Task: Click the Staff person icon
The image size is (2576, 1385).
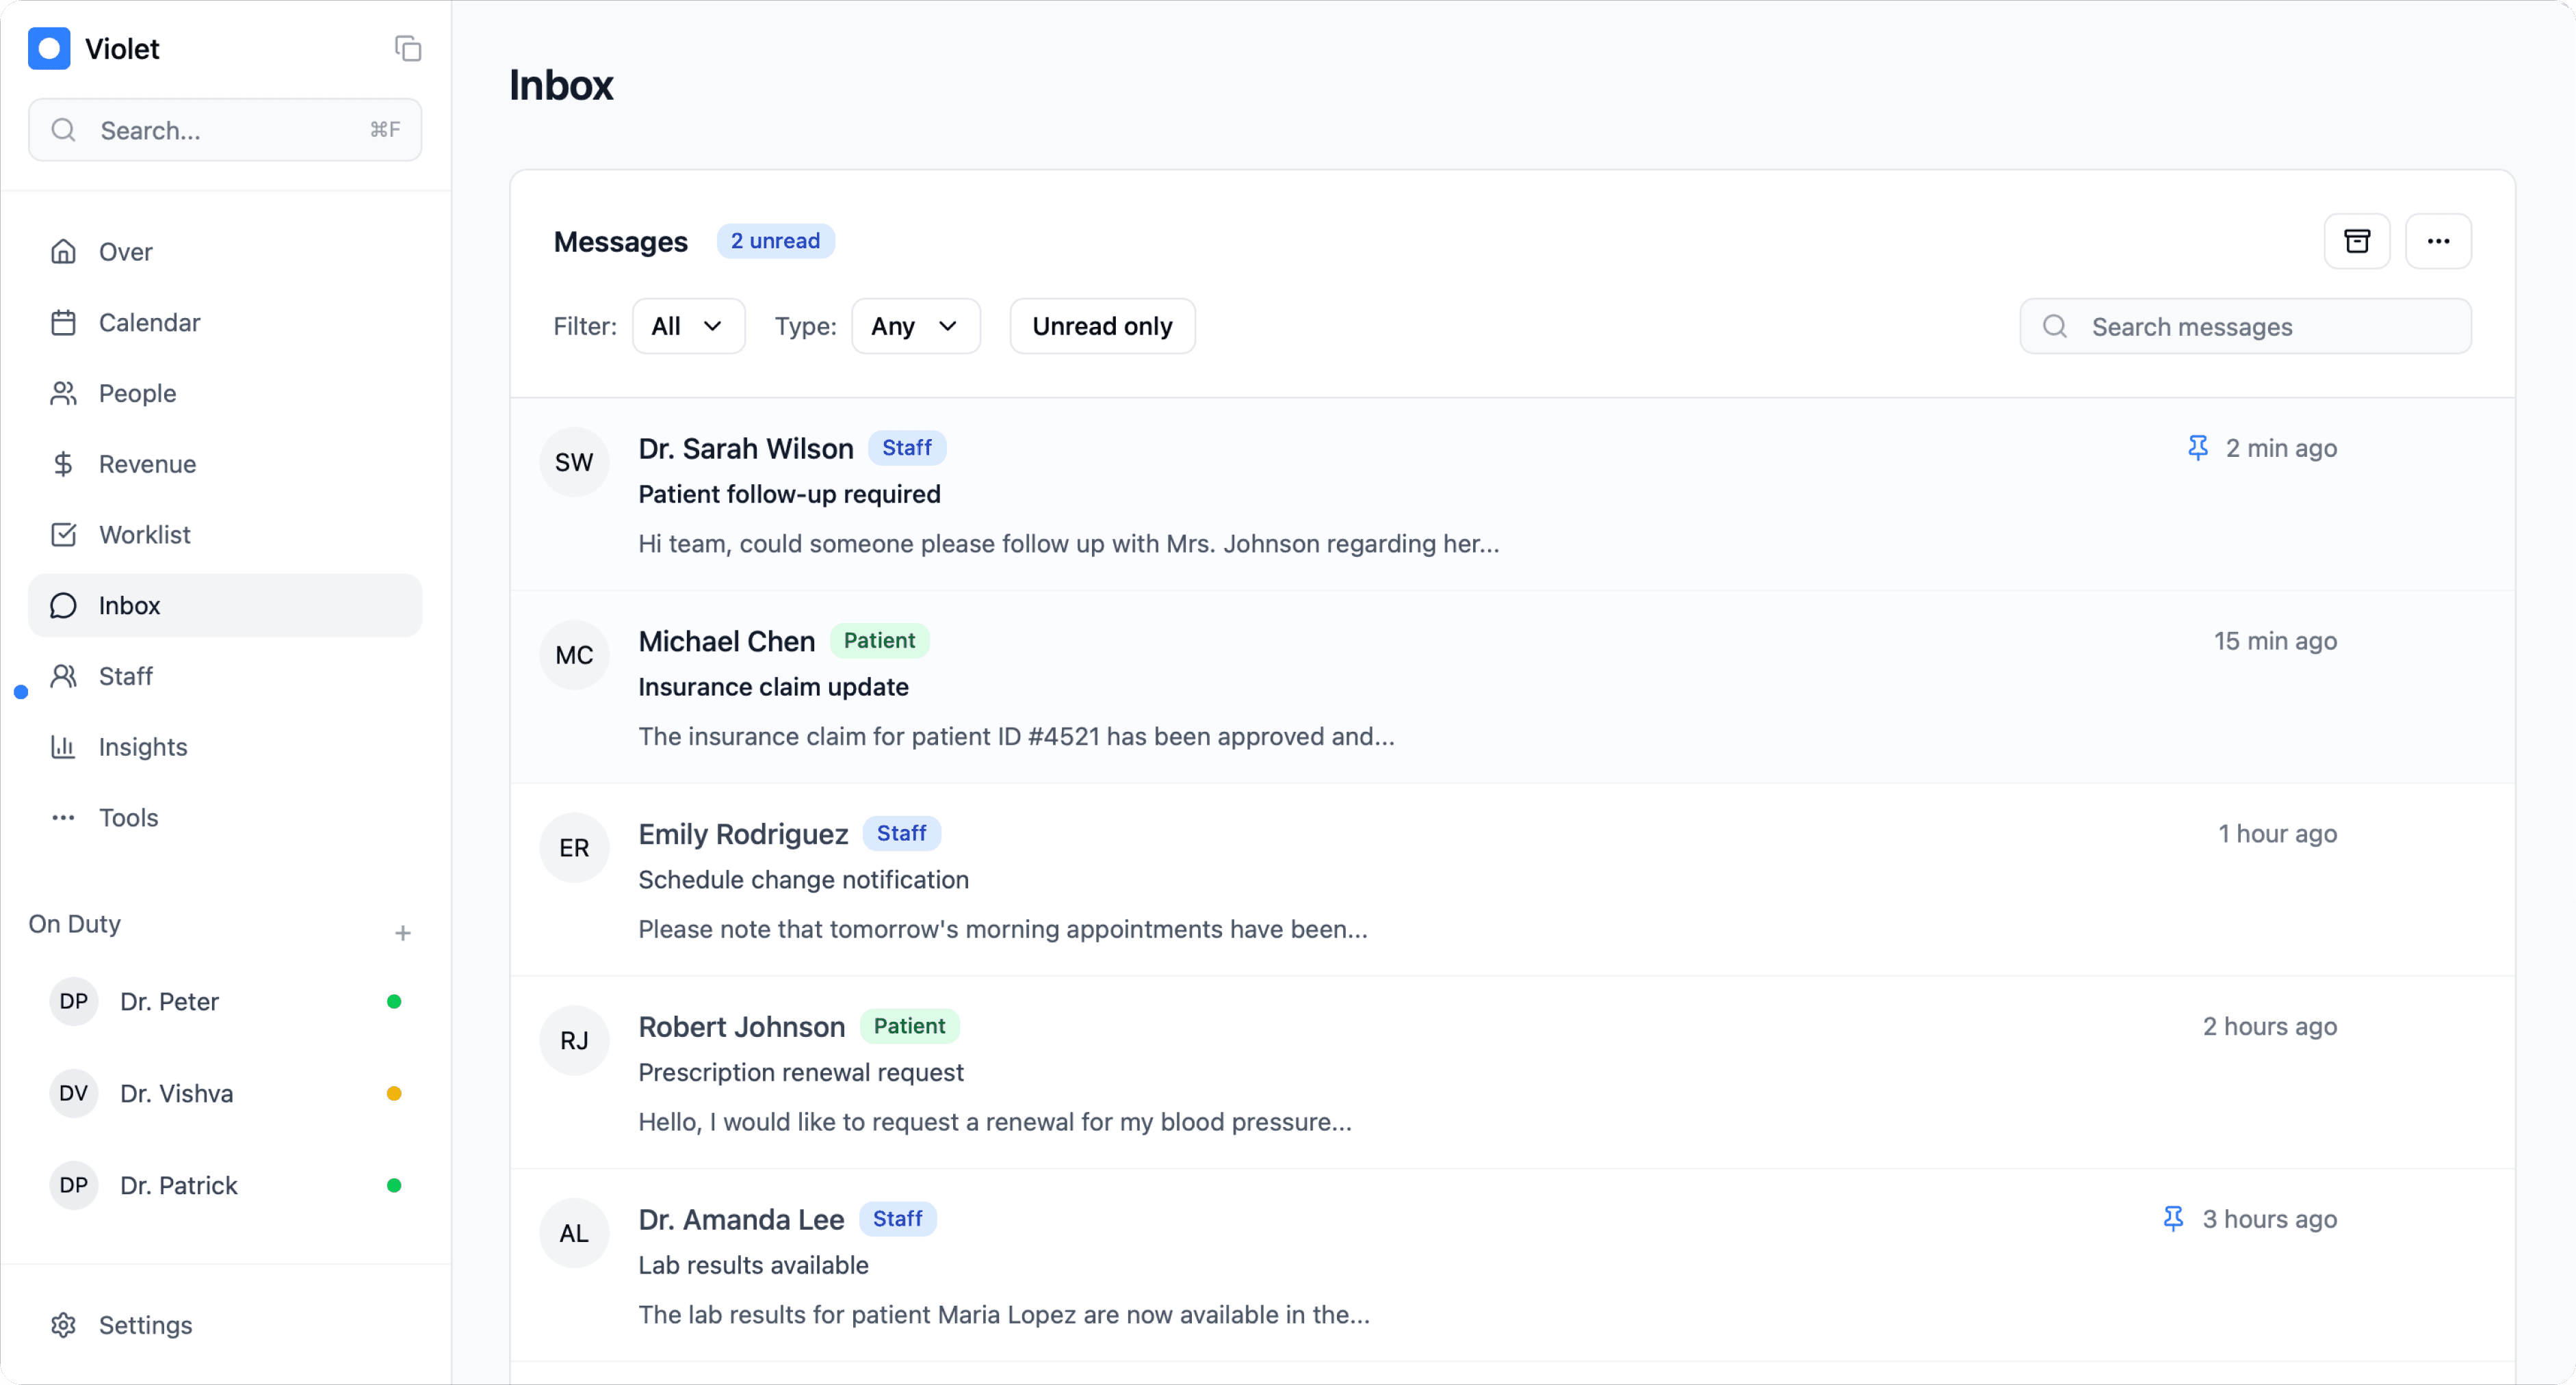Action: (x=63, y=677)
